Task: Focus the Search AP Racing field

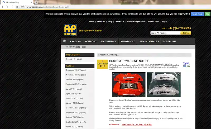Action: pyautogui.click(x=165, y=33)
